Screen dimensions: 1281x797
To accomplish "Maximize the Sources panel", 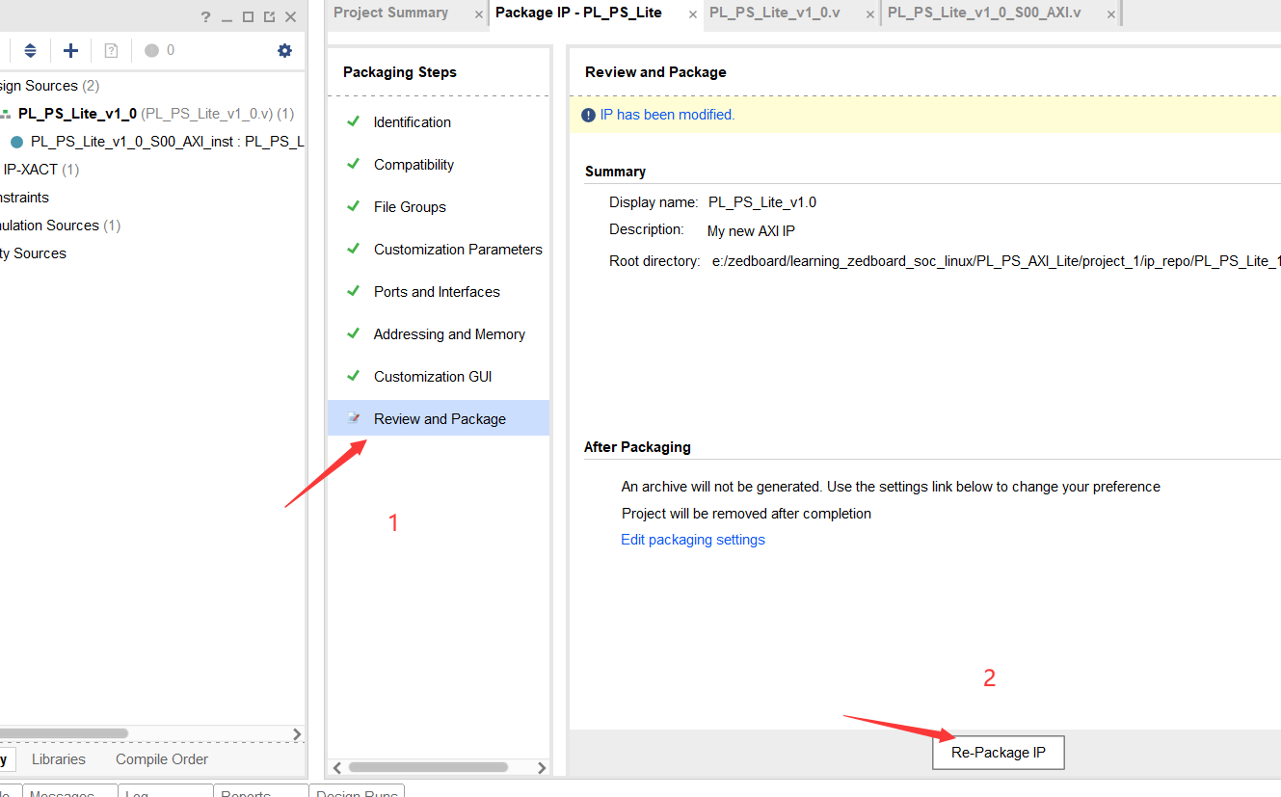I will click(x=248, y=17).
